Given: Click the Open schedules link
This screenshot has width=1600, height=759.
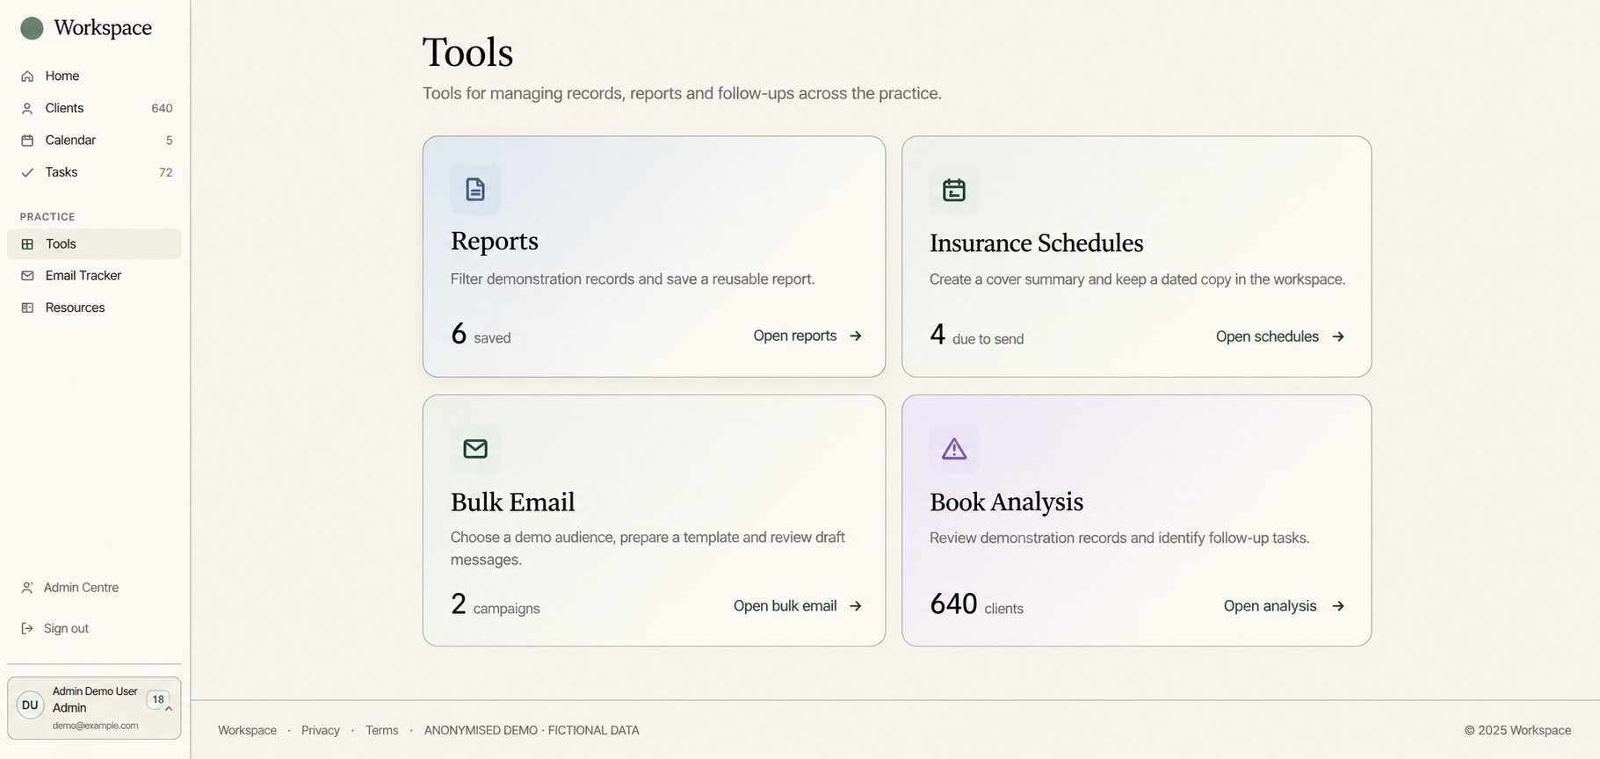Looking at the screenshot, I should tap(1280, 336).
